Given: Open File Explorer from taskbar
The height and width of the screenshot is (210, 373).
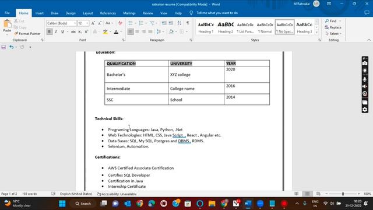Looking at the screenshot, I should 212,204.
